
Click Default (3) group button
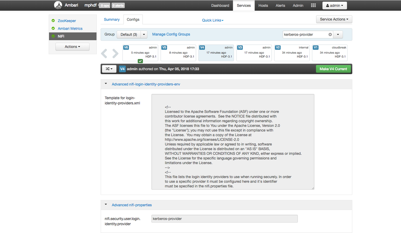coord(128,34)
